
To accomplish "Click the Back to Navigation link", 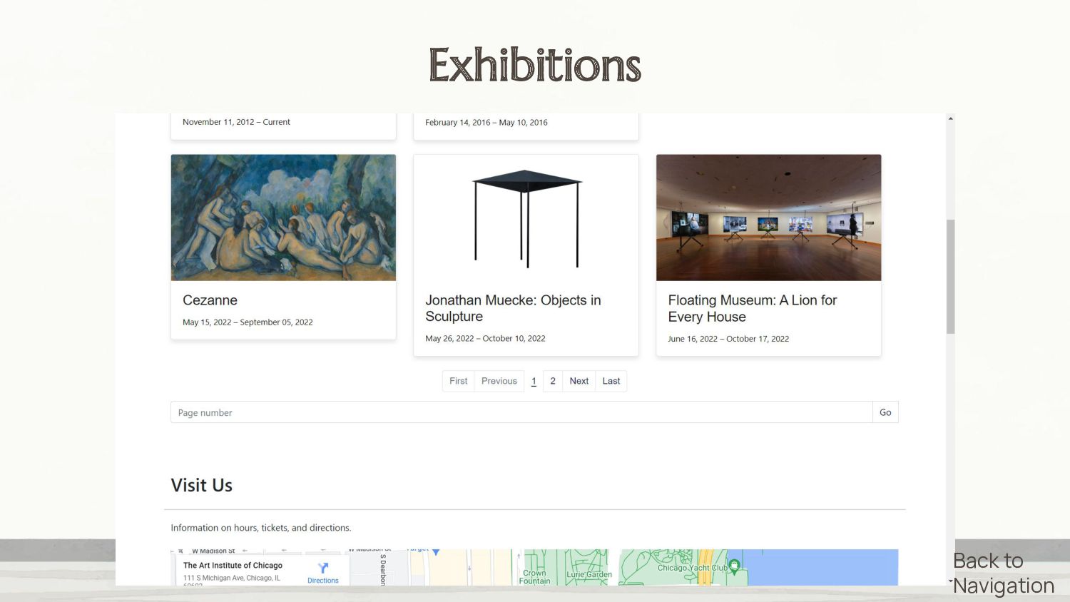I will [x=1004, y=573].
